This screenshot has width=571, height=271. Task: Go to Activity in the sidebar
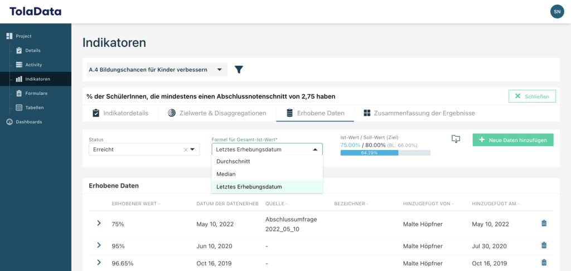33,65
